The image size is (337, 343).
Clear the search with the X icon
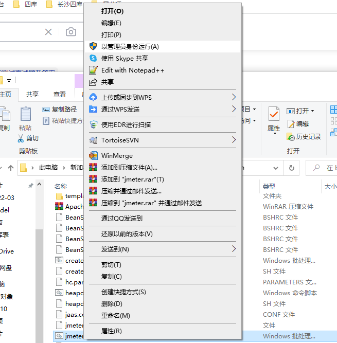point(48,32)
